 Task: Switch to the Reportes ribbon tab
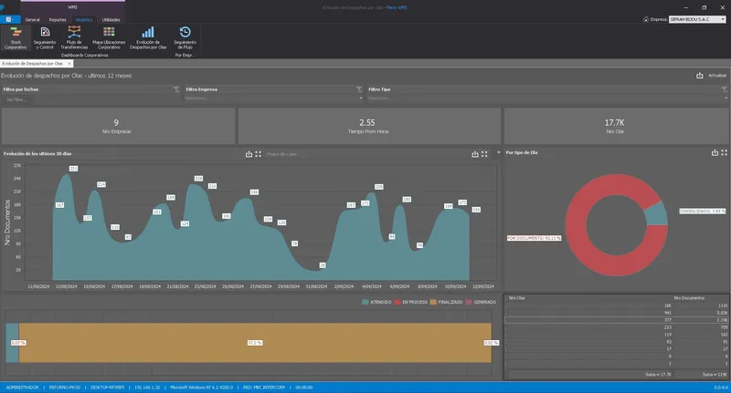pos(58,19)
